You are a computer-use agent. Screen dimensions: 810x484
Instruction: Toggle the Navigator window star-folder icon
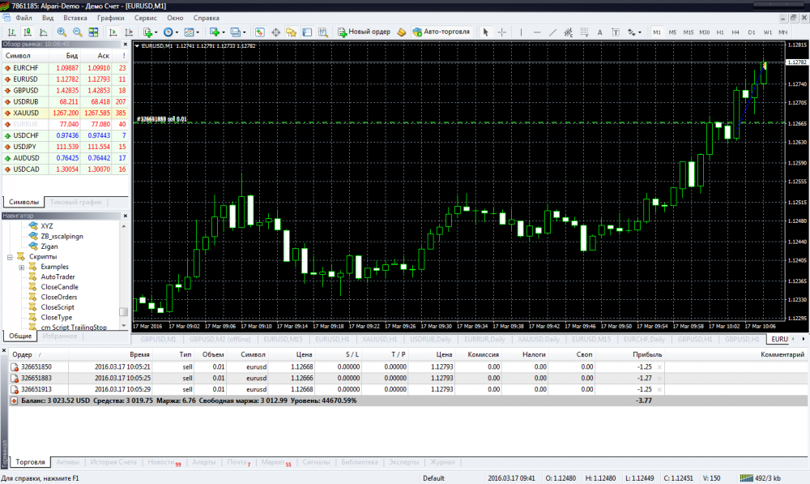pos(292,32)
